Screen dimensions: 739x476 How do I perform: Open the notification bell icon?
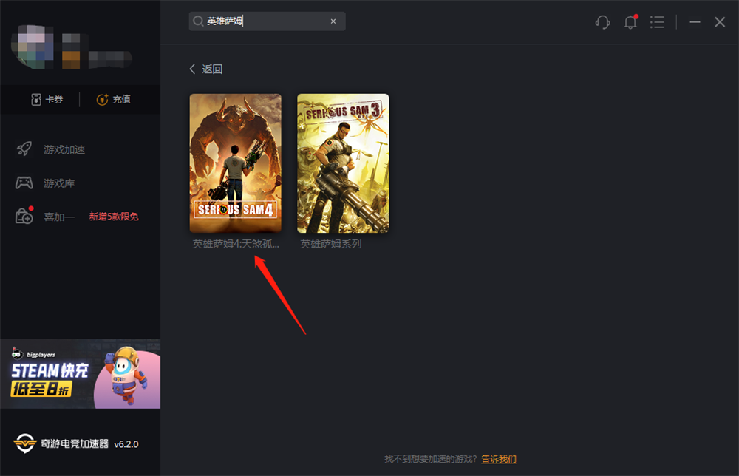tap(630, 22)
